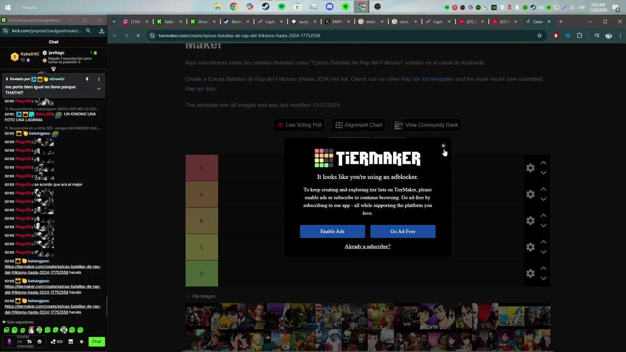Move tier S row up with arrow
Viewport: 626px width, 352px height.
[543, 163]
